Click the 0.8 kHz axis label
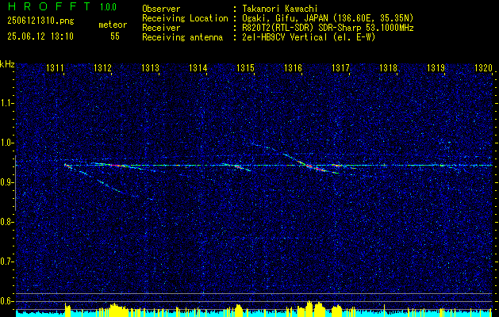This screenshot has width=499, height=317. tap(6, 222)
